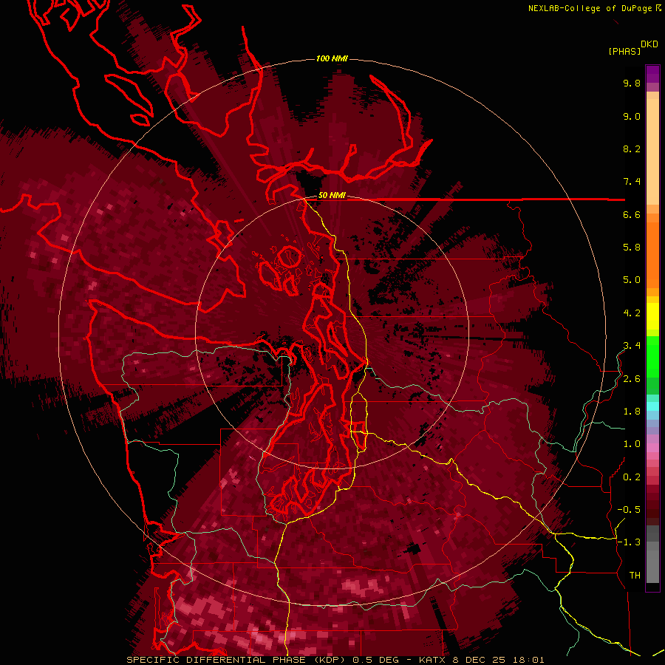This screenshot has width=665, height=665.
Task: Click the bright green band on the color scale
Action: (x=652, y=358)
